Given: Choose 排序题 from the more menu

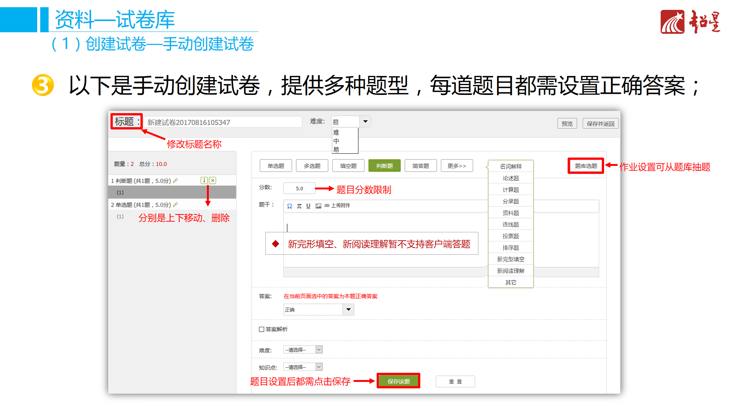Looking at the screenshot, I should tap(511, 248).
